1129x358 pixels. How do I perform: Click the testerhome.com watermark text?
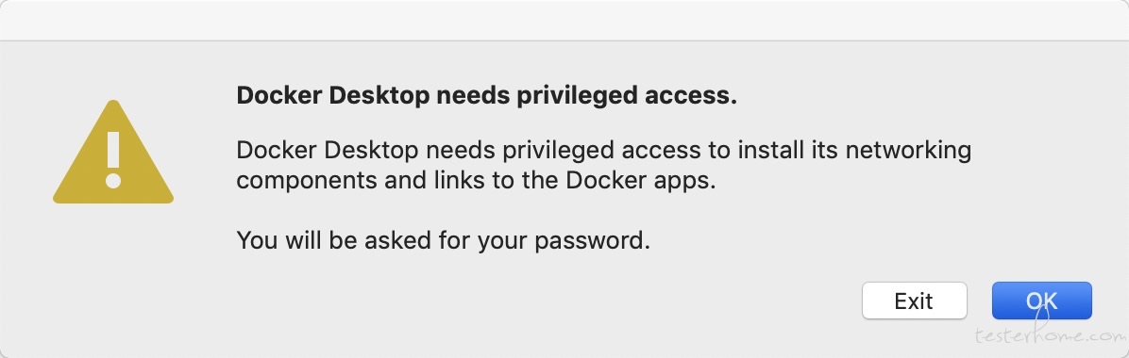(x=1050, y=335)
